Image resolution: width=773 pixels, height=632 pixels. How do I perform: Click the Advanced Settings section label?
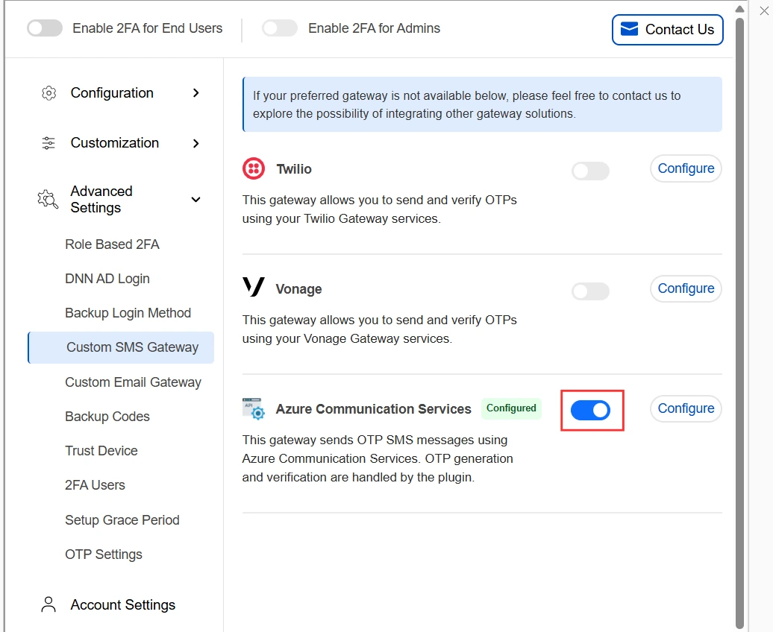click(101, 200)
